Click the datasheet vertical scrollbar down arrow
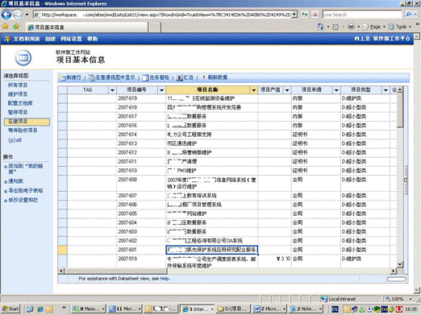 (x=400, y=264)
